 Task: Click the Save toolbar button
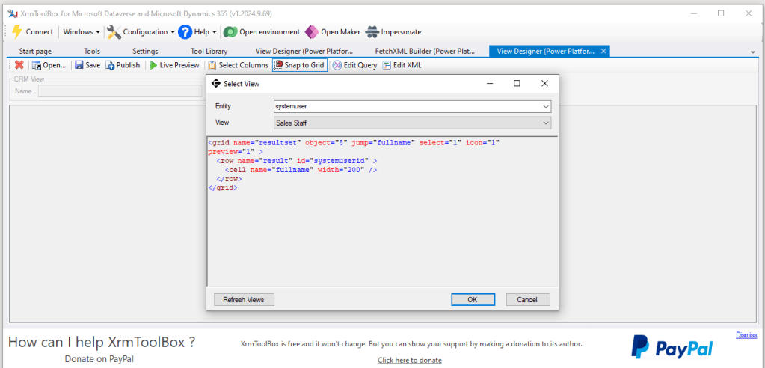tap(87, 65)
